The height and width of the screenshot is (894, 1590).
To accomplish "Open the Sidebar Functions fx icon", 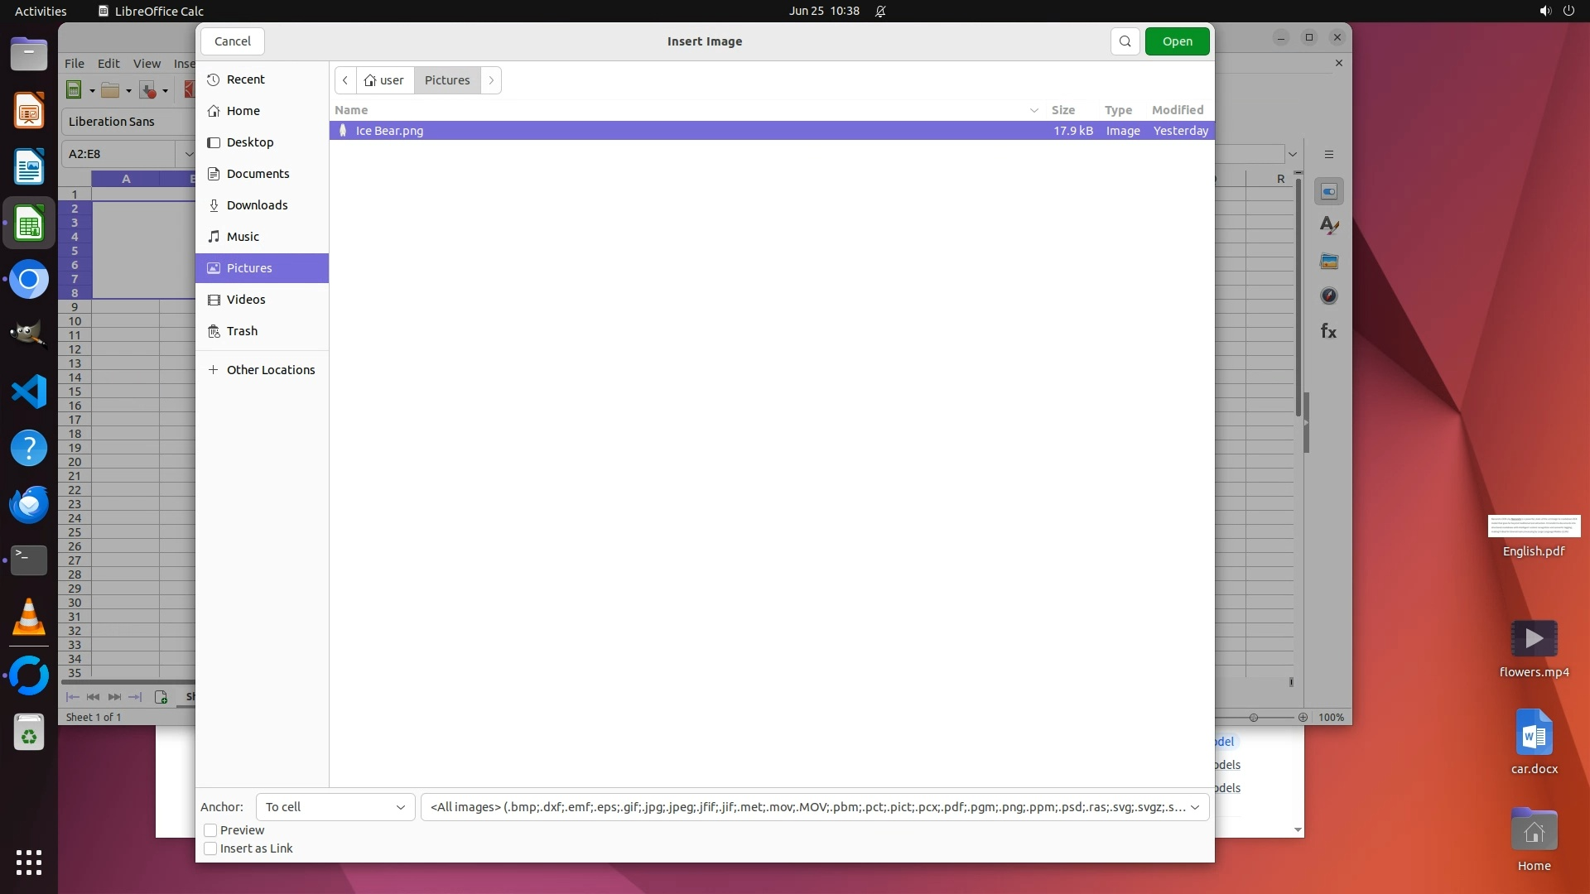I will [x=1329, y=332].
